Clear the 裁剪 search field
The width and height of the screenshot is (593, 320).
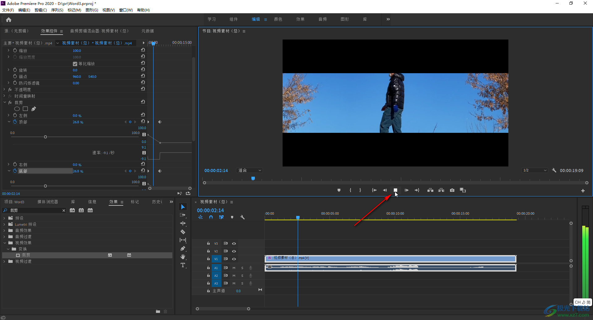[64, 211]
